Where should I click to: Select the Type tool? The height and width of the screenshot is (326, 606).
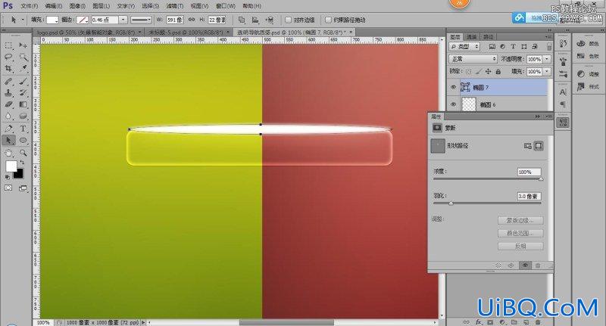tap(23, 129)
